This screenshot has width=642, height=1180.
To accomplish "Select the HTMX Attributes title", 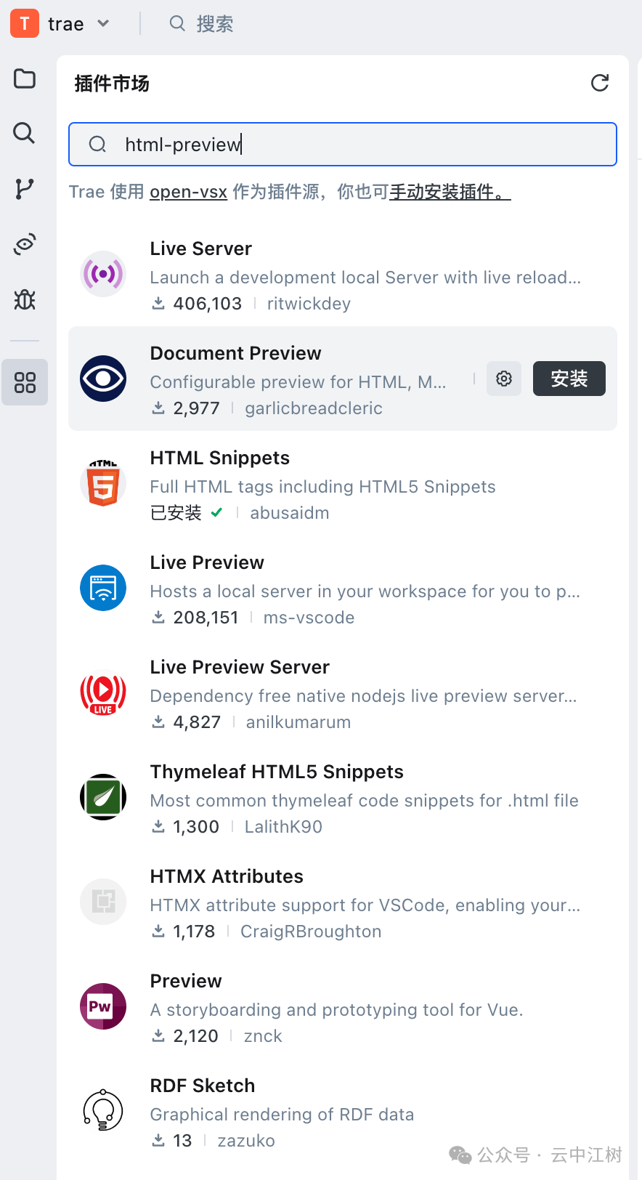I will pos(227,876).
